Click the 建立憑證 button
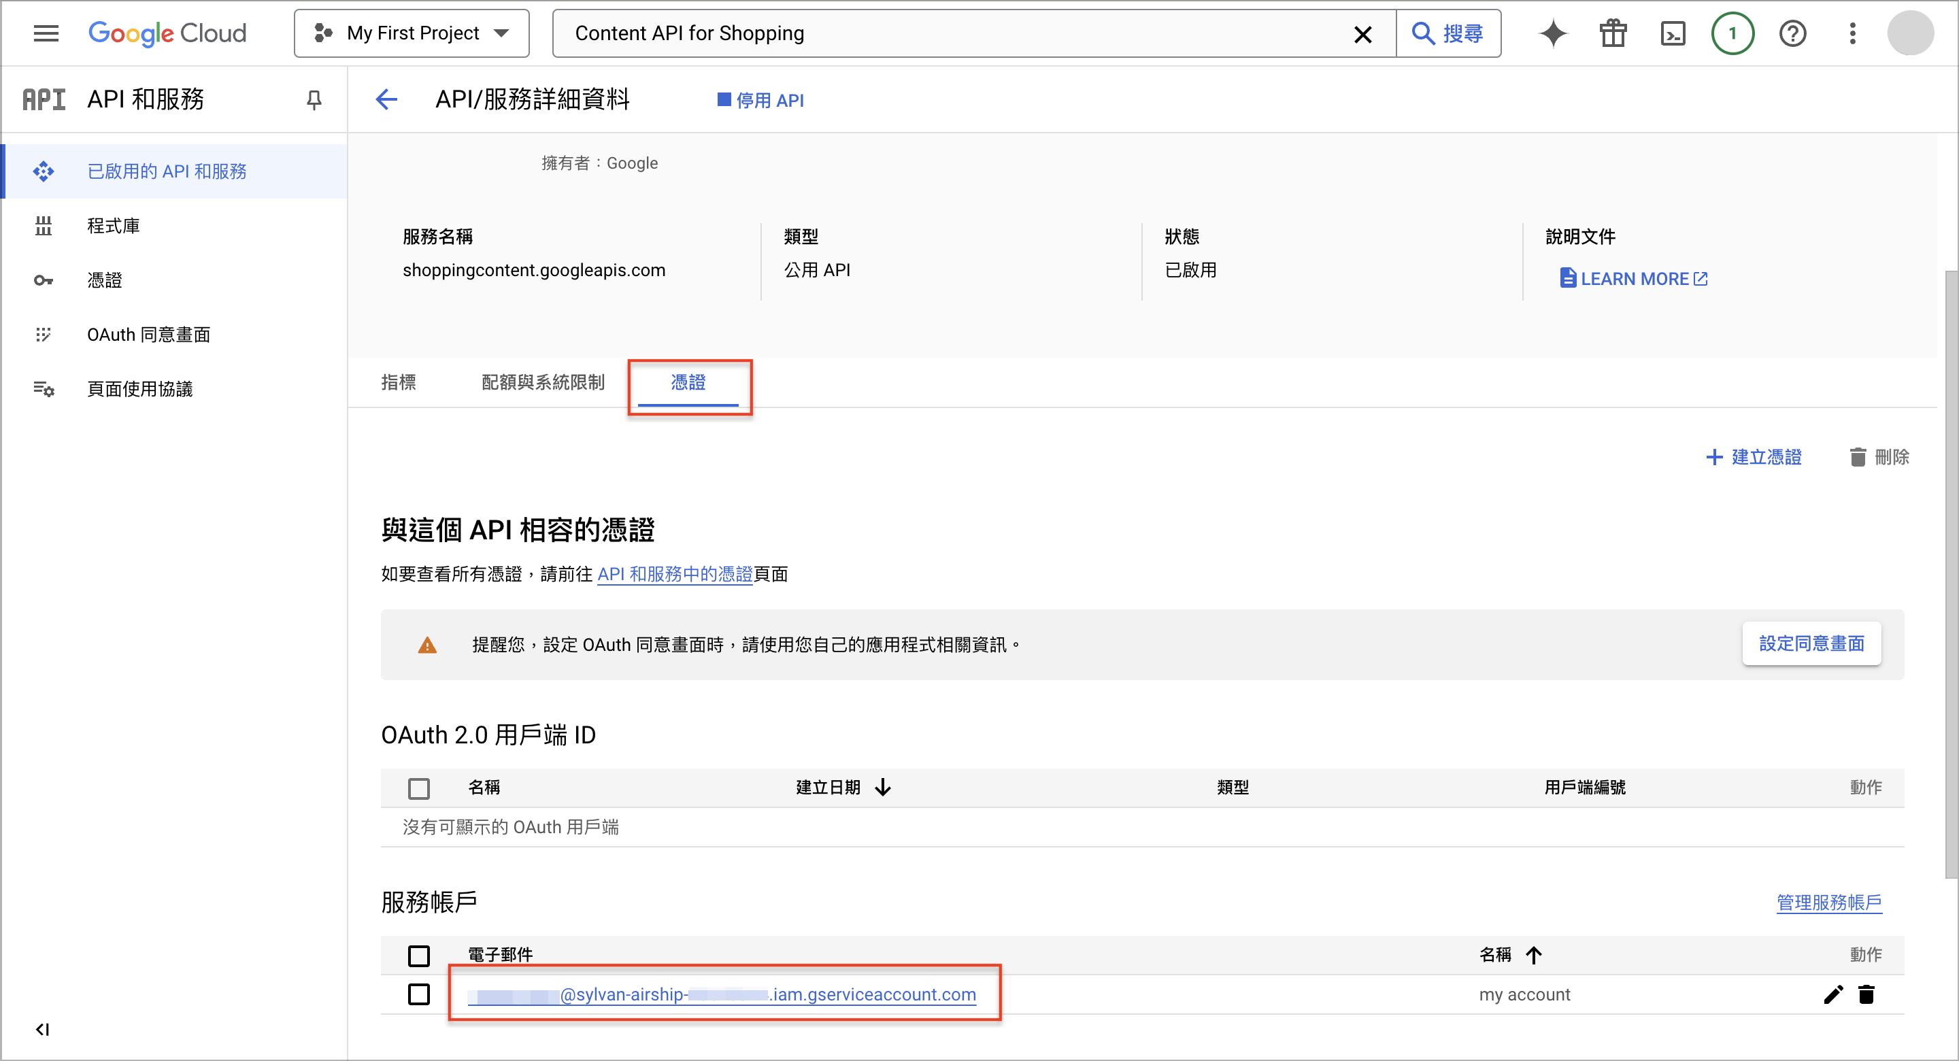The image size is (1959, 1061). 1754,457
